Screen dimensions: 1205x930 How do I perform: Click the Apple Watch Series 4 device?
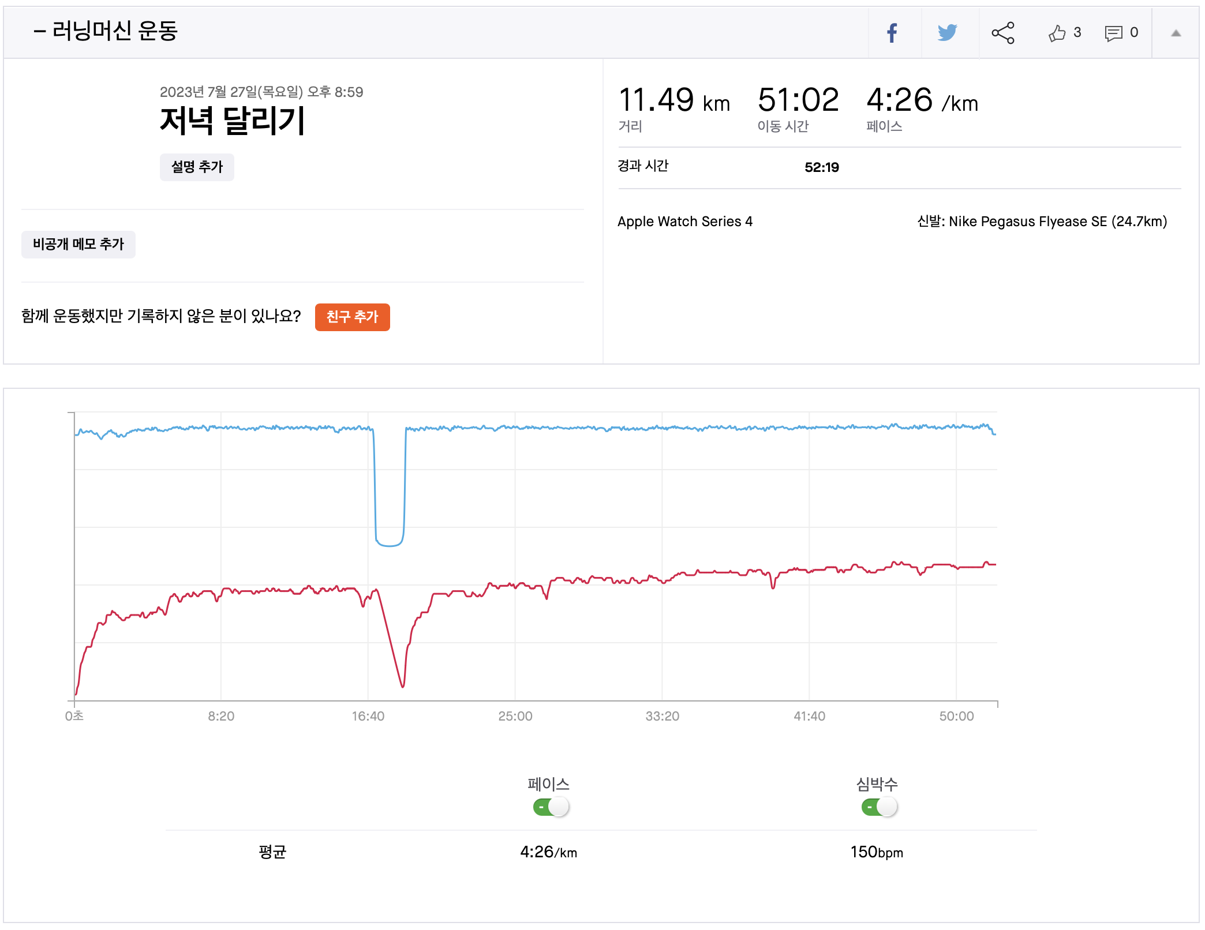pos(684,222)
